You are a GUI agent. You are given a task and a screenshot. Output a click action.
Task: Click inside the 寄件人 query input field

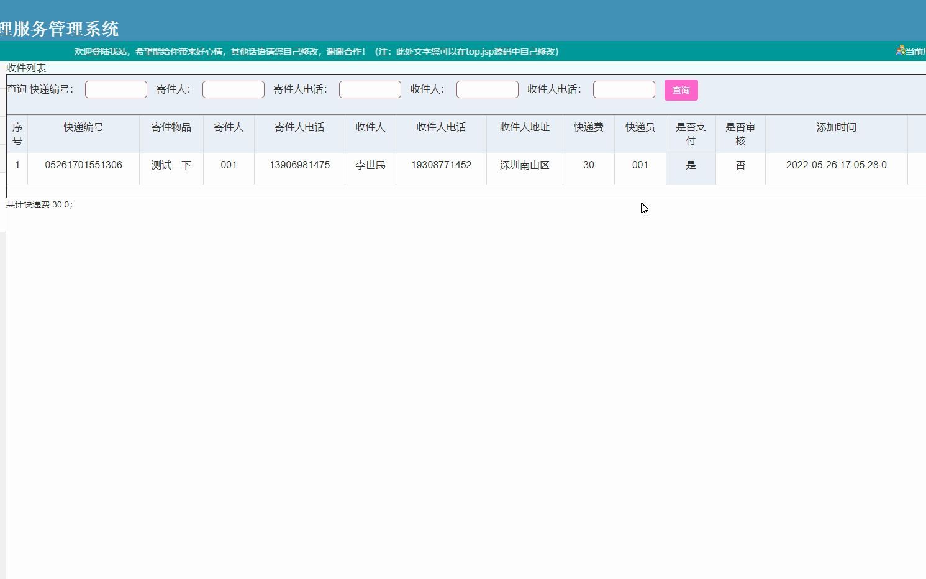[x=233, y=89]
